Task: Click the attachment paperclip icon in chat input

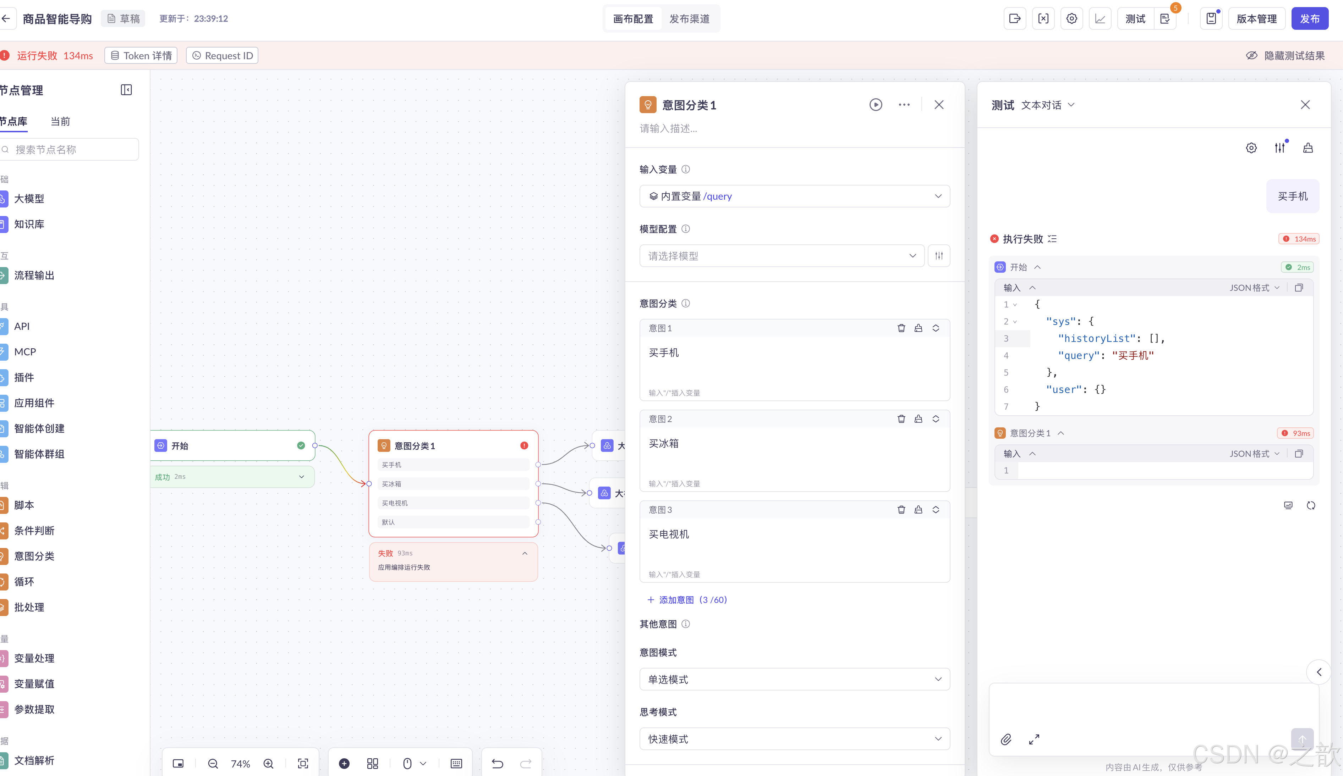Action: pos(1005,739)
